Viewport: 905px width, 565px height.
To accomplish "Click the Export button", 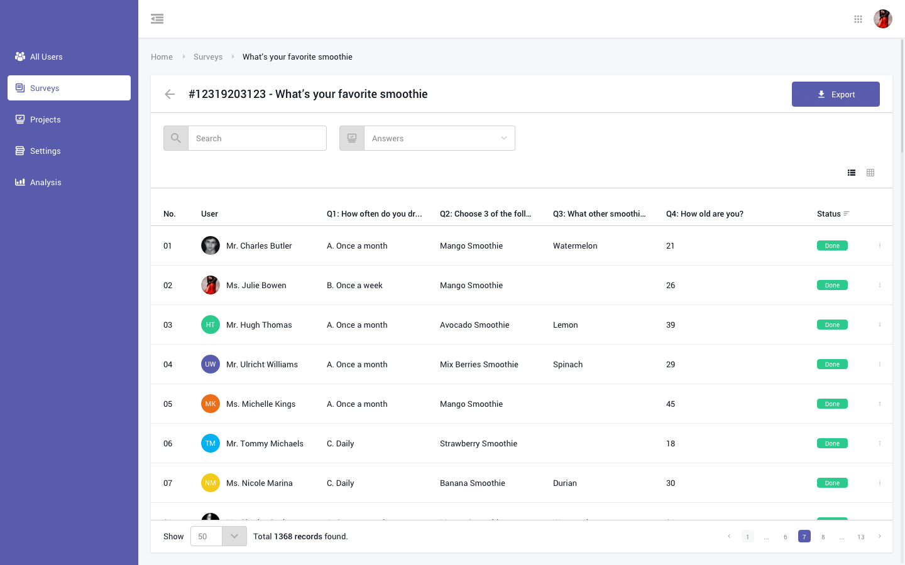I will [x=835, y=94].
